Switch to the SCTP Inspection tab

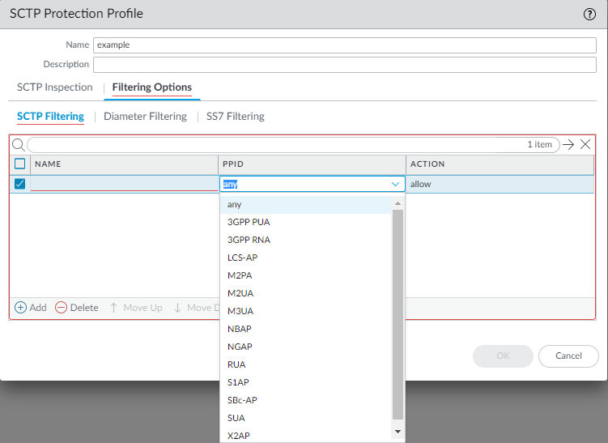coord(55,87)
